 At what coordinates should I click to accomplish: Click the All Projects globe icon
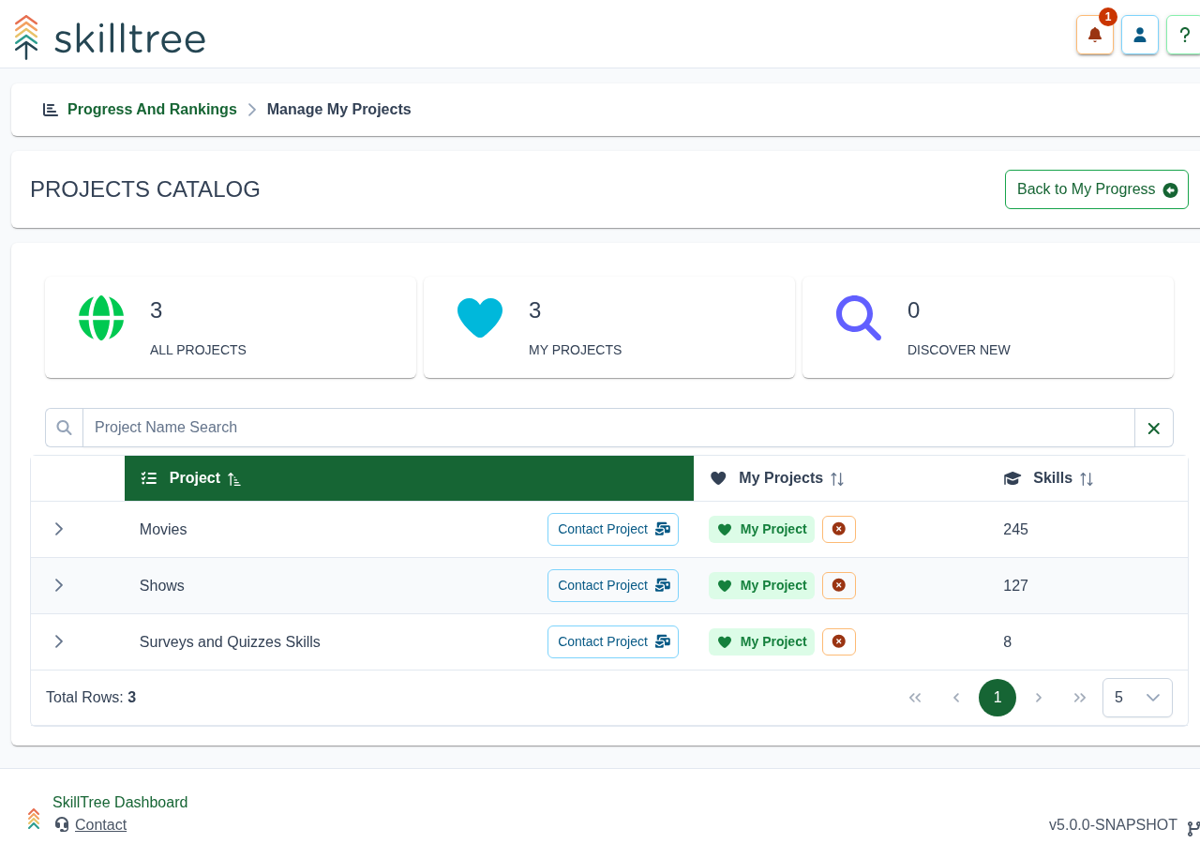tap(101, 318)
